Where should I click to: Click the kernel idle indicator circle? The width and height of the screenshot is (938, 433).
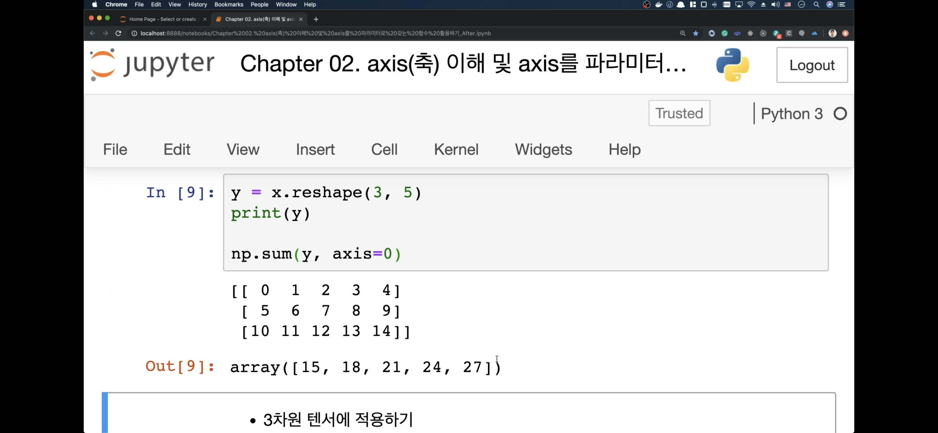click(x=840, y=114)
